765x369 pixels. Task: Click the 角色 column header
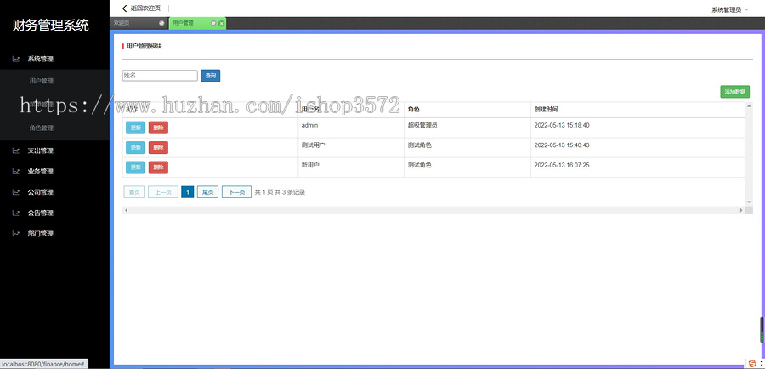[x=414, y=110]
